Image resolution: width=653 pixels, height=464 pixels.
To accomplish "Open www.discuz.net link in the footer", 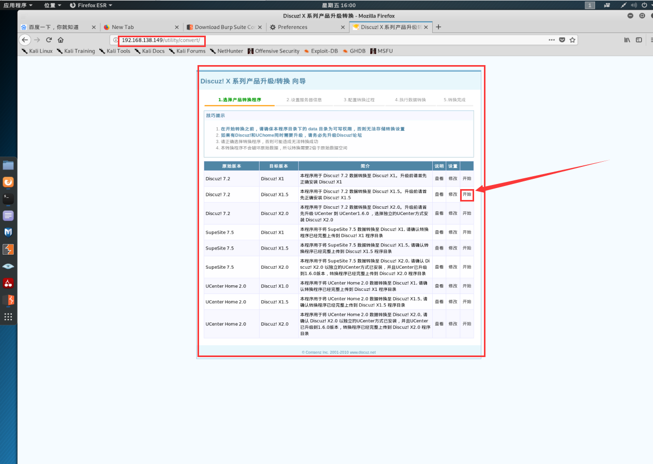I will [362, 352].
